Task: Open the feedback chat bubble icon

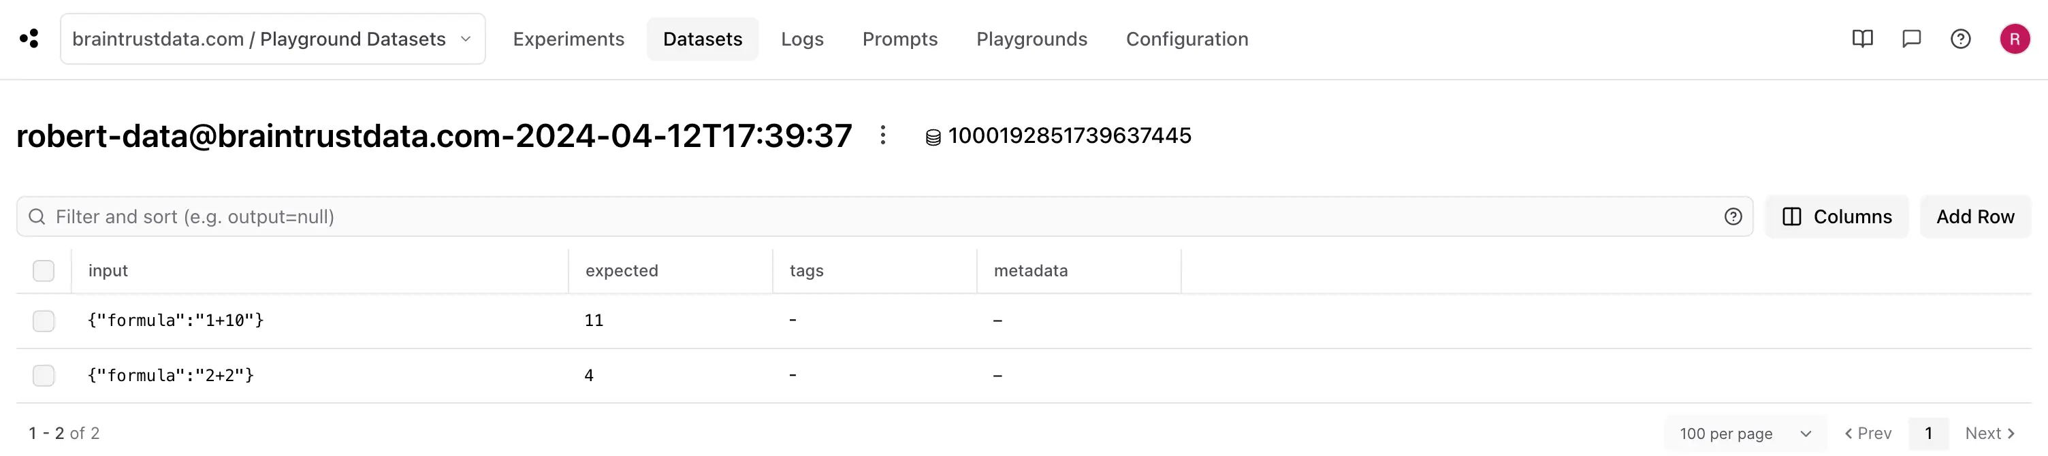Action: click(1911, 39)
